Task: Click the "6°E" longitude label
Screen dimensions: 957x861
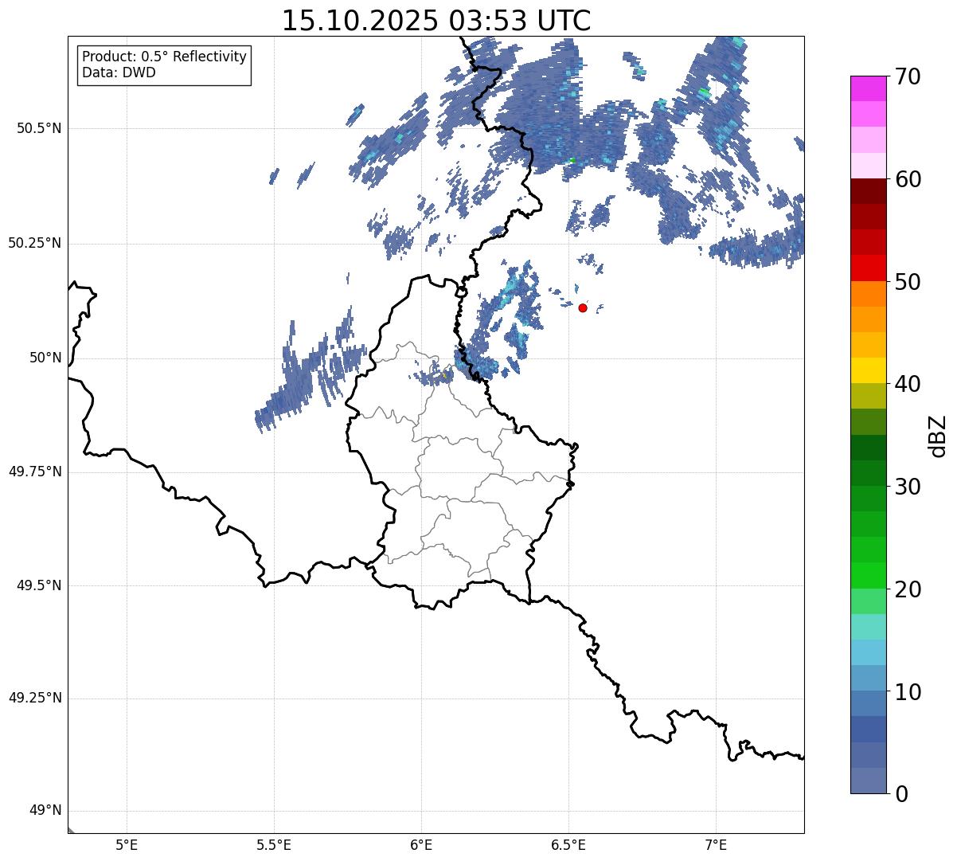Action: pos(421,845)
